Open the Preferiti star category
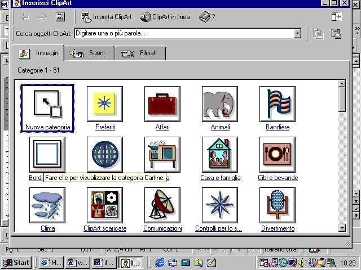This screenshot has height=270, width=361. 105,104
